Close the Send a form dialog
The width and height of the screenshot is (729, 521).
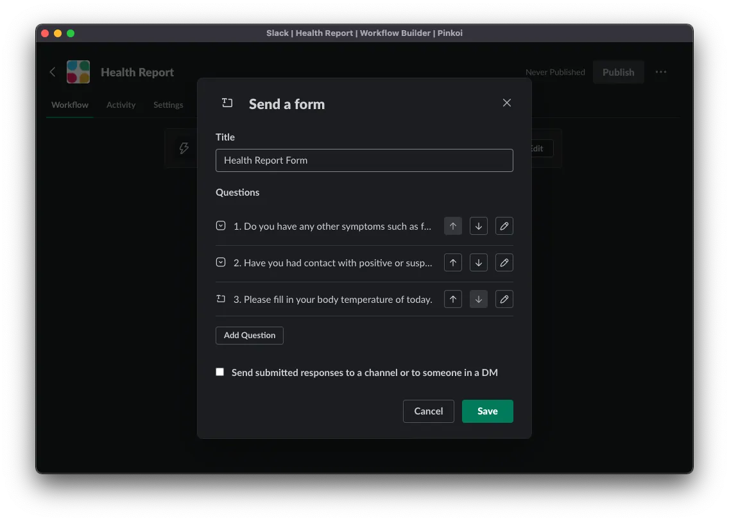coord(507,103)
